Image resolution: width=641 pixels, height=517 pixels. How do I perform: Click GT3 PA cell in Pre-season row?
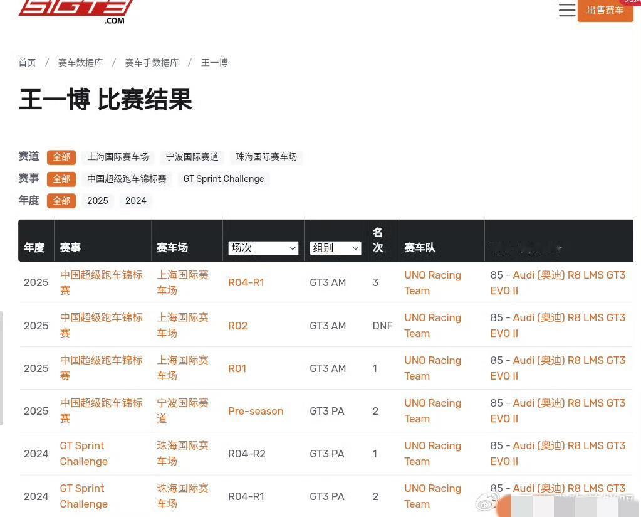click(327, 411)
